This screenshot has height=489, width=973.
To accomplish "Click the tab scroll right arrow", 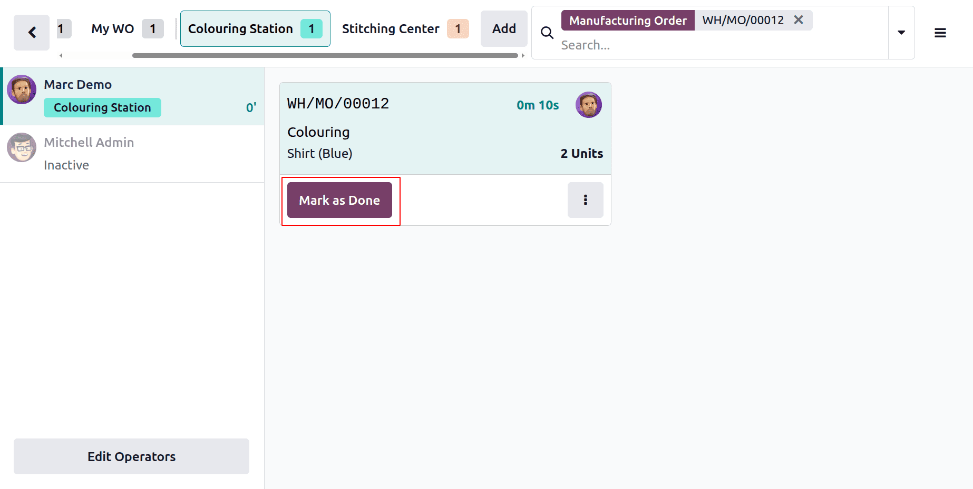I will [522, 55].
